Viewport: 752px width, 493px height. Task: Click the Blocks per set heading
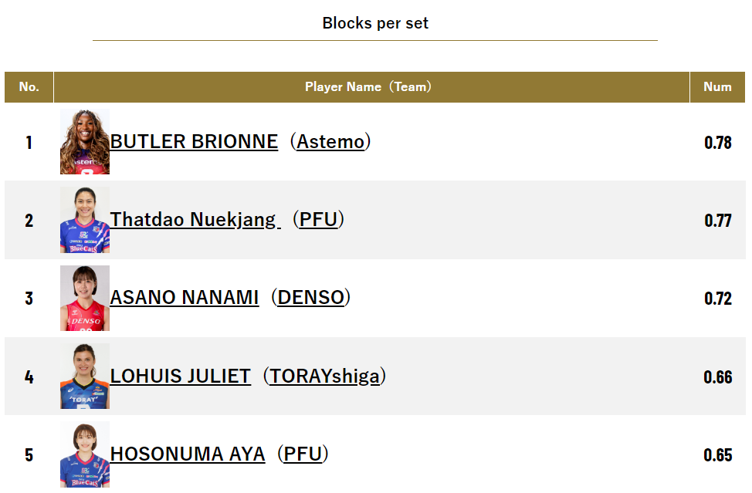point(375,23)
